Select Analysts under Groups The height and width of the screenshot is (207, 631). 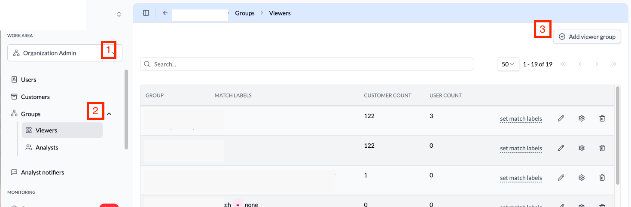tap(46, 147)
